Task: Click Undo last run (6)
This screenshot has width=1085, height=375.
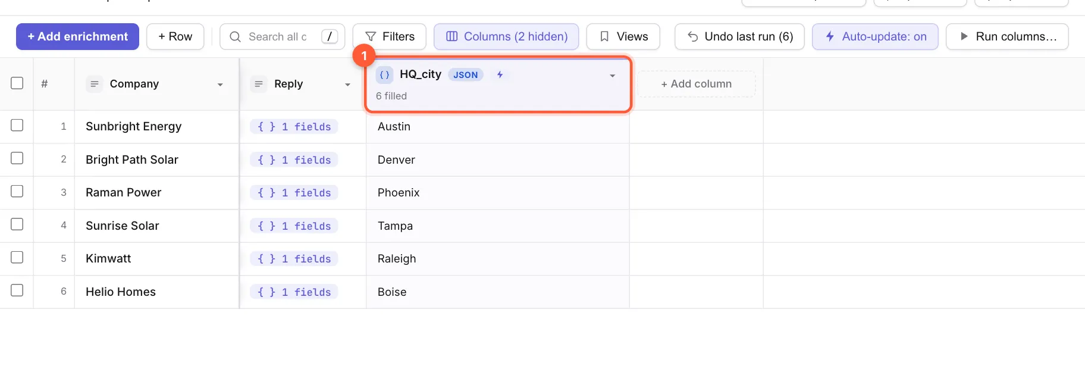Action: point(740,36)
